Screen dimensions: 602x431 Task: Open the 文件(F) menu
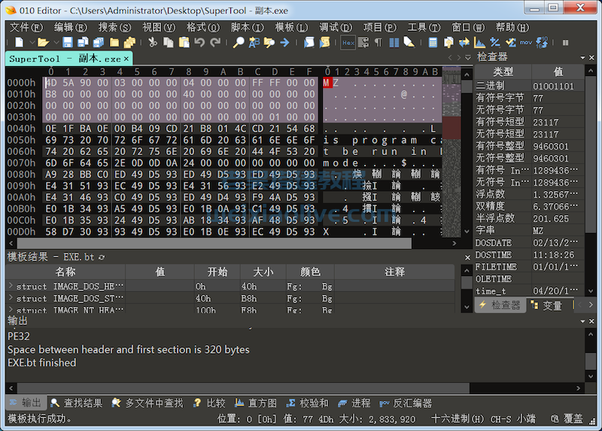26,27
